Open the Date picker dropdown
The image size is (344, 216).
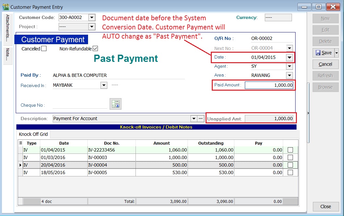289,57
